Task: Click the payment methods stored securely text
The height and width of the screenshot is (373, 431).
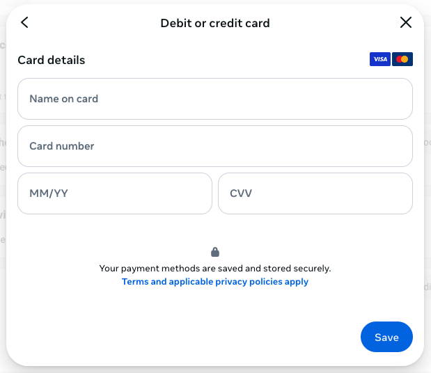Action: [x=215, y=268]
